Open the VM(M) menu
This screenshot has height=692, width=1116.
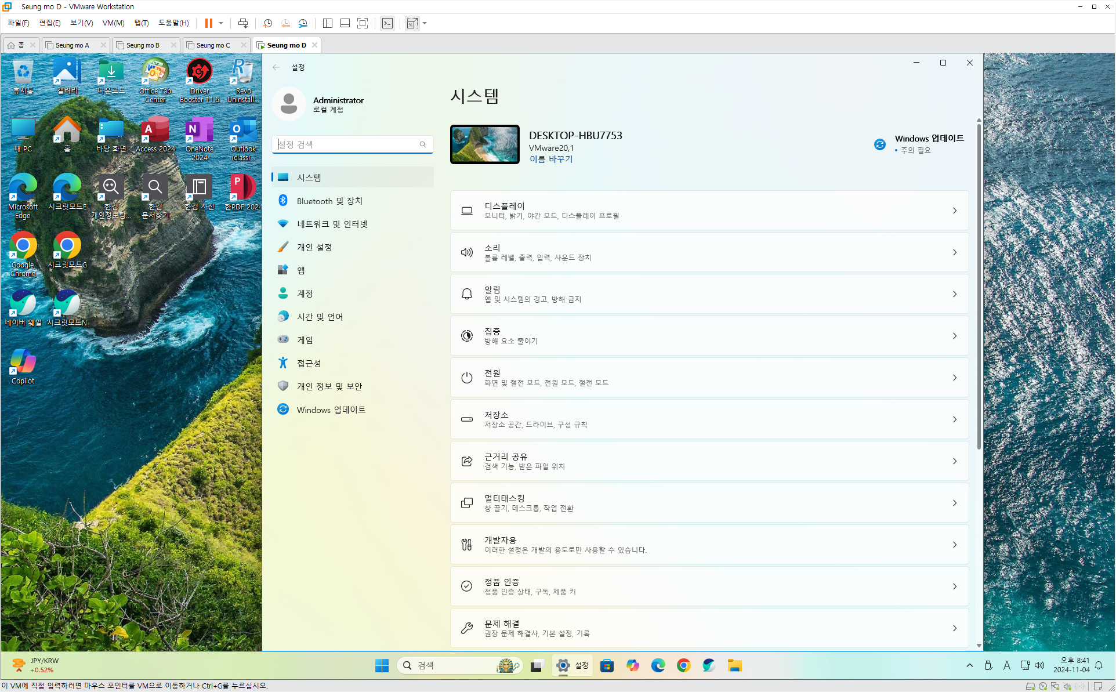pos(113,23)
